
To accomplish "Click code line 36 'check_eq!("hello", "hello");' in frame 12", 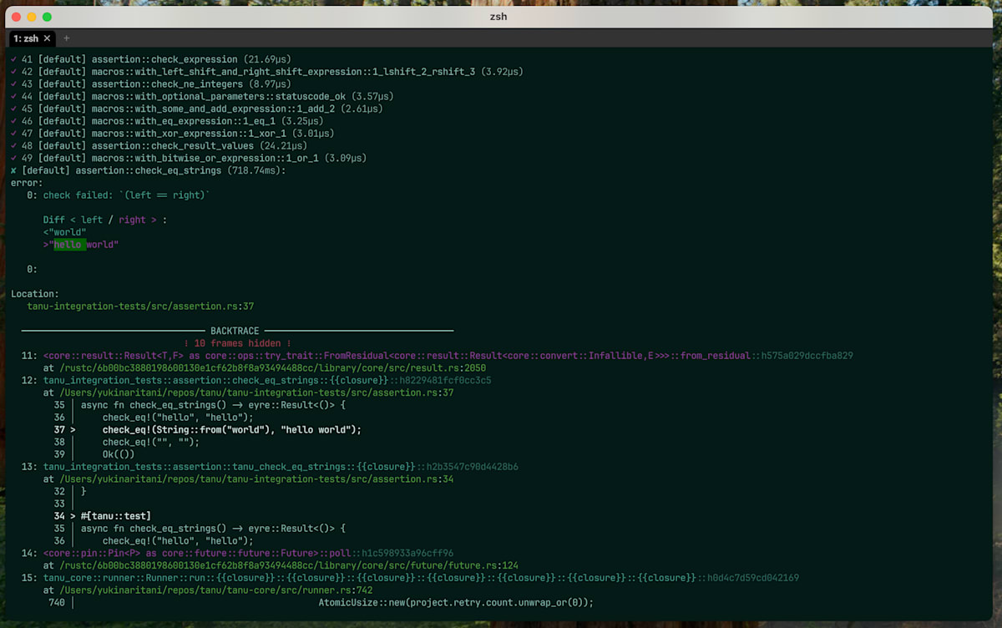I will tap(178, 417).
